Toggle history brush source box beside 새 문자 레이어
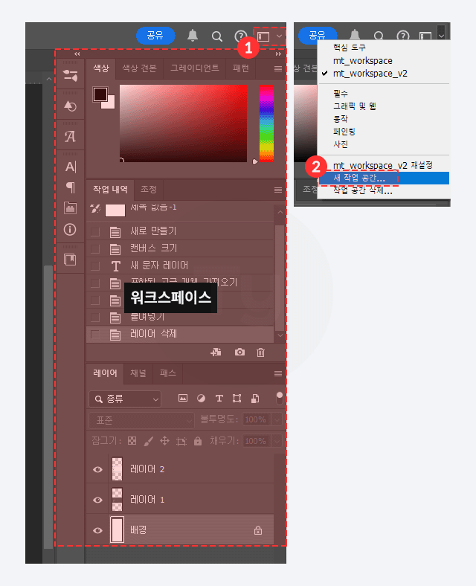The width and height of the screenshot is (476, 586). click(x=95, y=266)
